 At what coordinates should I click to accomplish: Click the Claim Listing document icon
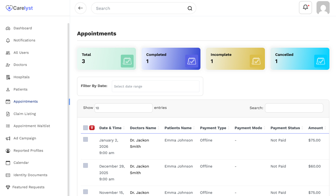click(x=8, y=114)
